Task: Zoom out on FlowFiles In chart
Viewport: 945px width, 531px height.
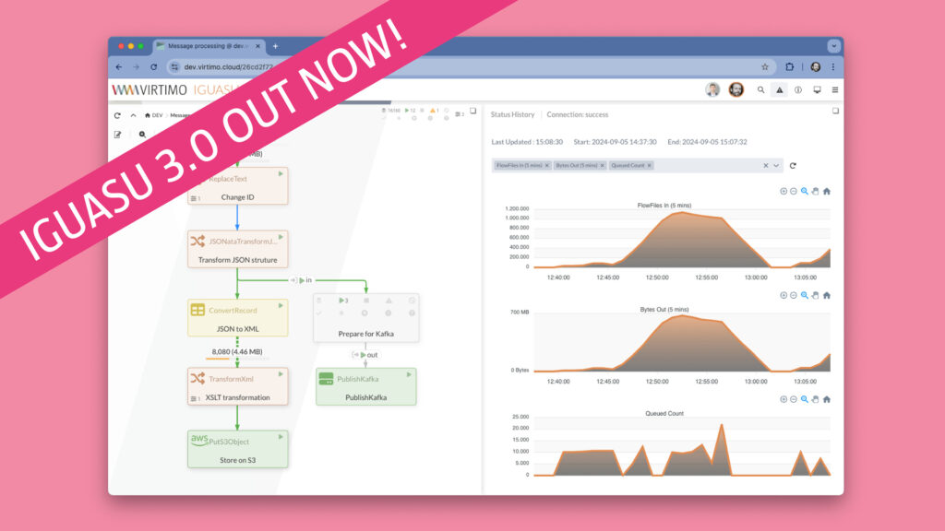Action: [x=794, y=192]
